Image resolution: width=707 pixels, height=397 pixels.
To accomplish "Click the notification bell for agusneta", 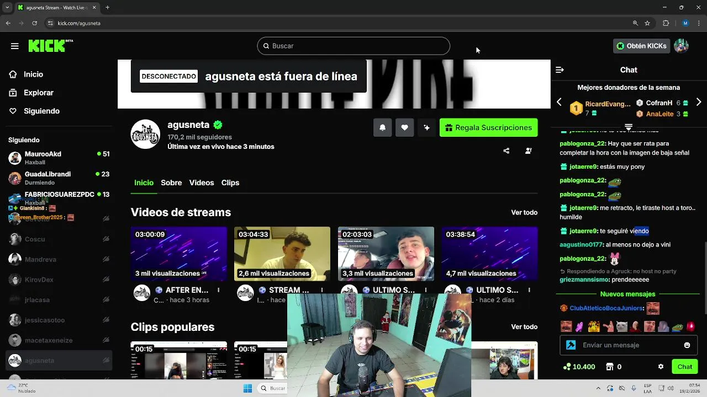I will pyautogui.click(x=382, y=127).
